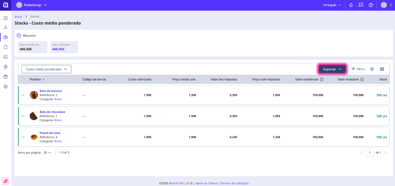Open the Bolo de banana product link

pyautogui.click(x=51, y=91)
